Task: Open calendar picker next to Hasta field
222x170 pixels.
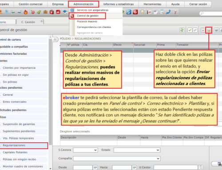Action: [134, 167]
